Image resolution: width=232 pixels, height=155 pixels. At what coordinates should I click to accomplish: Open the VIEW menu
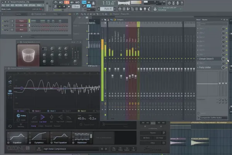pyautogui.click(x=26, y=5)
